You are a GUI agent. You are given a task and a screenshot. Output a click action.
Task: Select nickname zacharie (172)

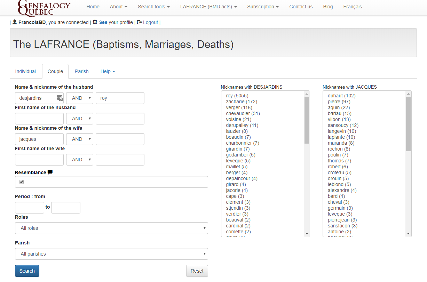tap(242, 102)
